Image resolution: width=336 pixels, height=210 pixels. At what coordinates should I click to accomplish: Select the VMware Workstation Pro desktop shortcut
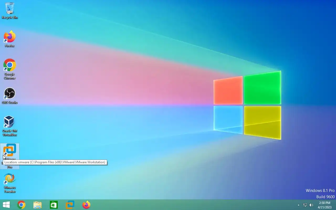10,156
